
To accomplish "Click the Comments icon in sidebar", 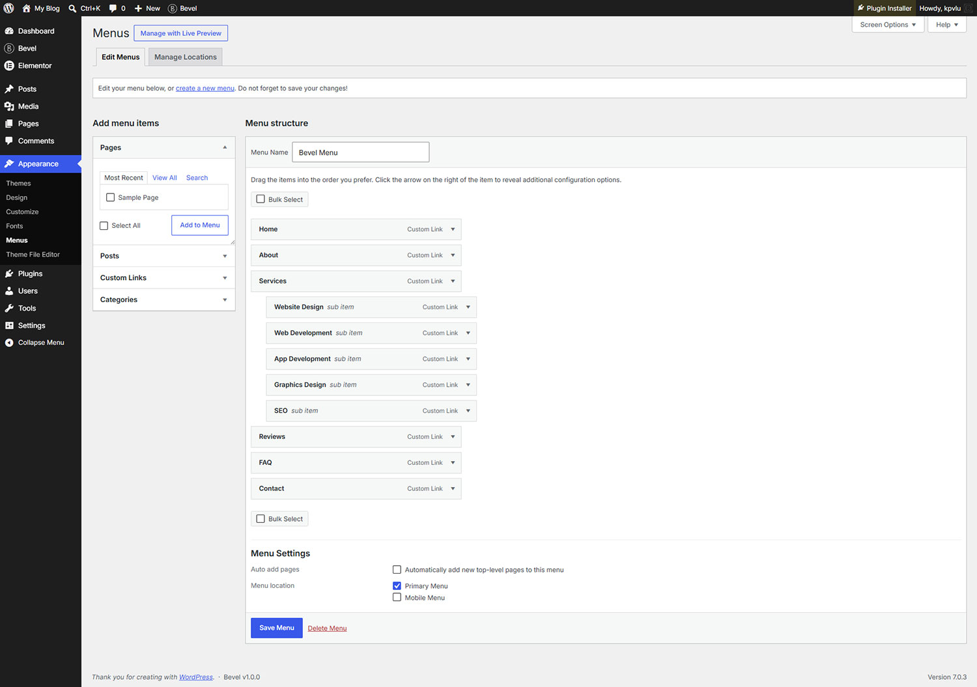I will pyautogui.click(x=9, y=141).
